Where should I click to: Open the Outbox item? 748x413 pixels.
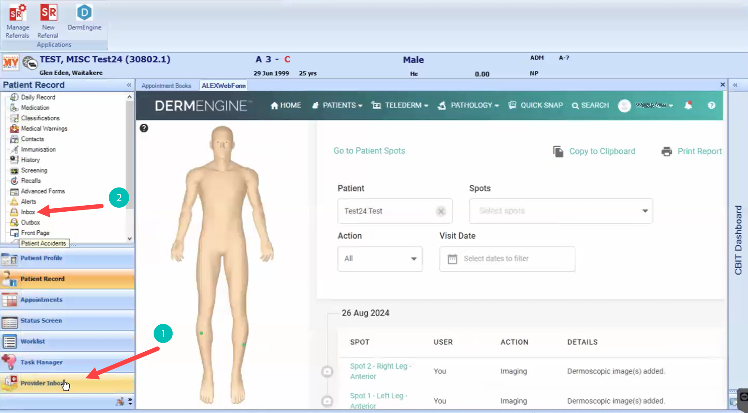(30, 222)
